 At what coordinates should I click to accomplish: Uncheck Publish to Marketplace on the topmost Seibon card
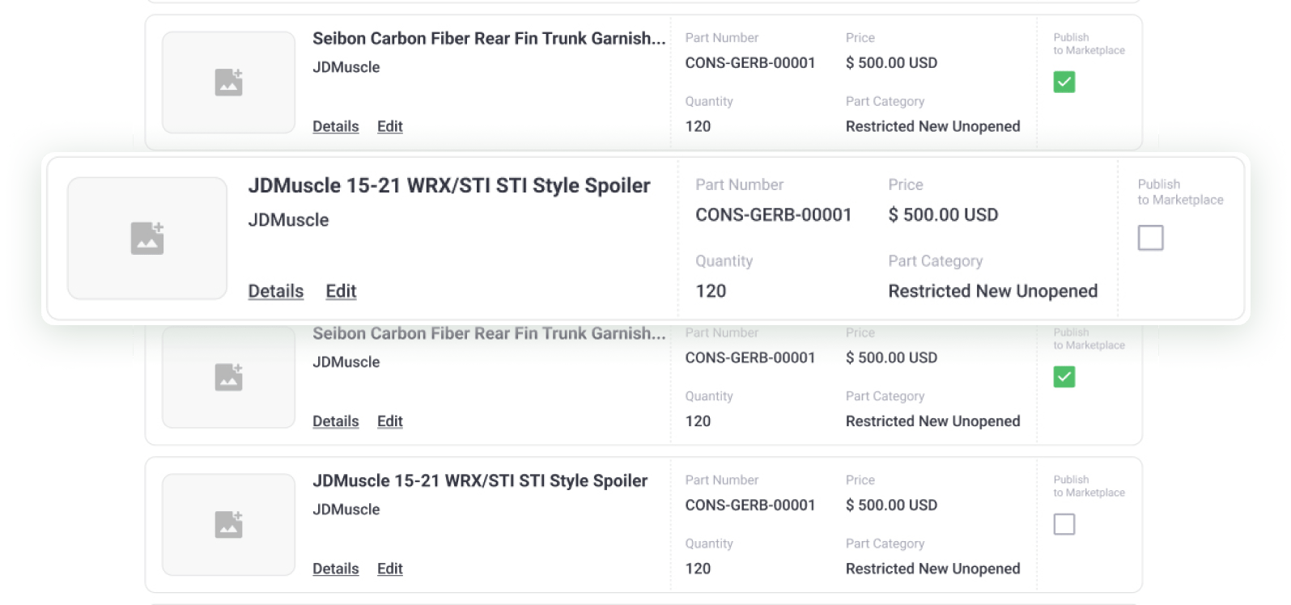1064,82
